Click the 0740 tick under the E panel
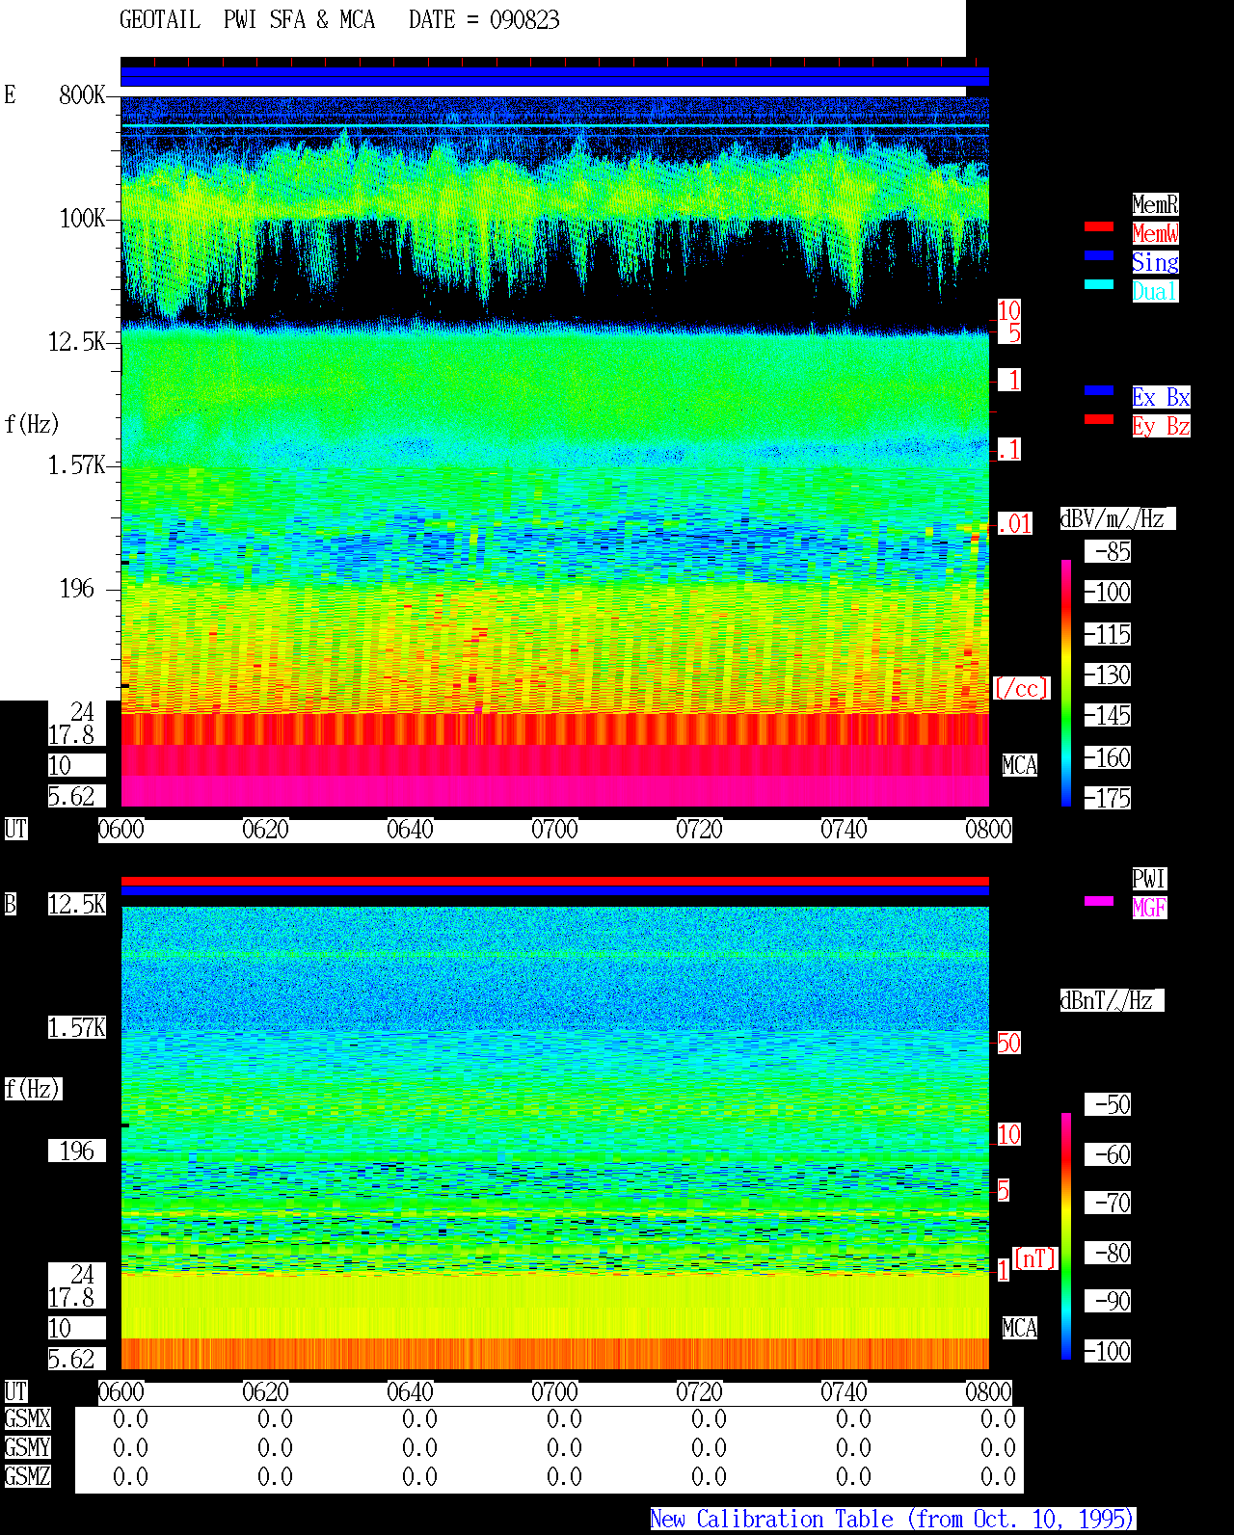 844,829
